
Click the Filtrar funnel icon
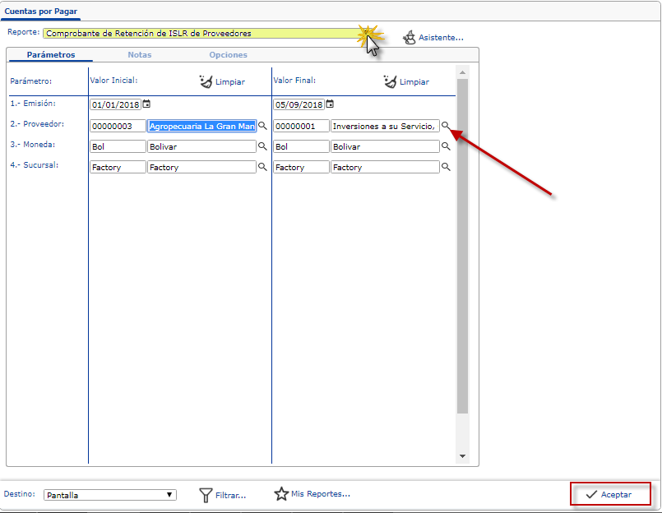coord(206,495)
